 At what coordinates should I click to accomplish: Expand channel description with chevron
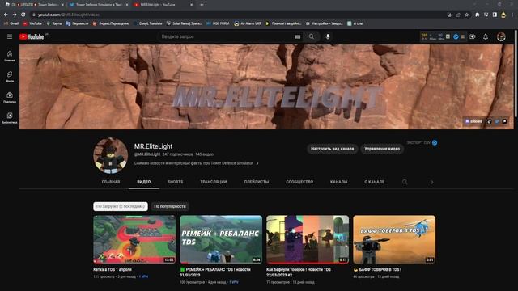pyautogui.click(x=257, y=163)
